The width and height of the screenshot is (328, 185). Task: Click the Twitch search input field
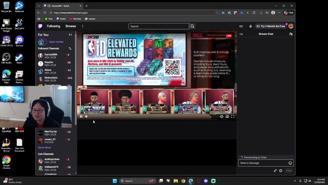[159, 26]
